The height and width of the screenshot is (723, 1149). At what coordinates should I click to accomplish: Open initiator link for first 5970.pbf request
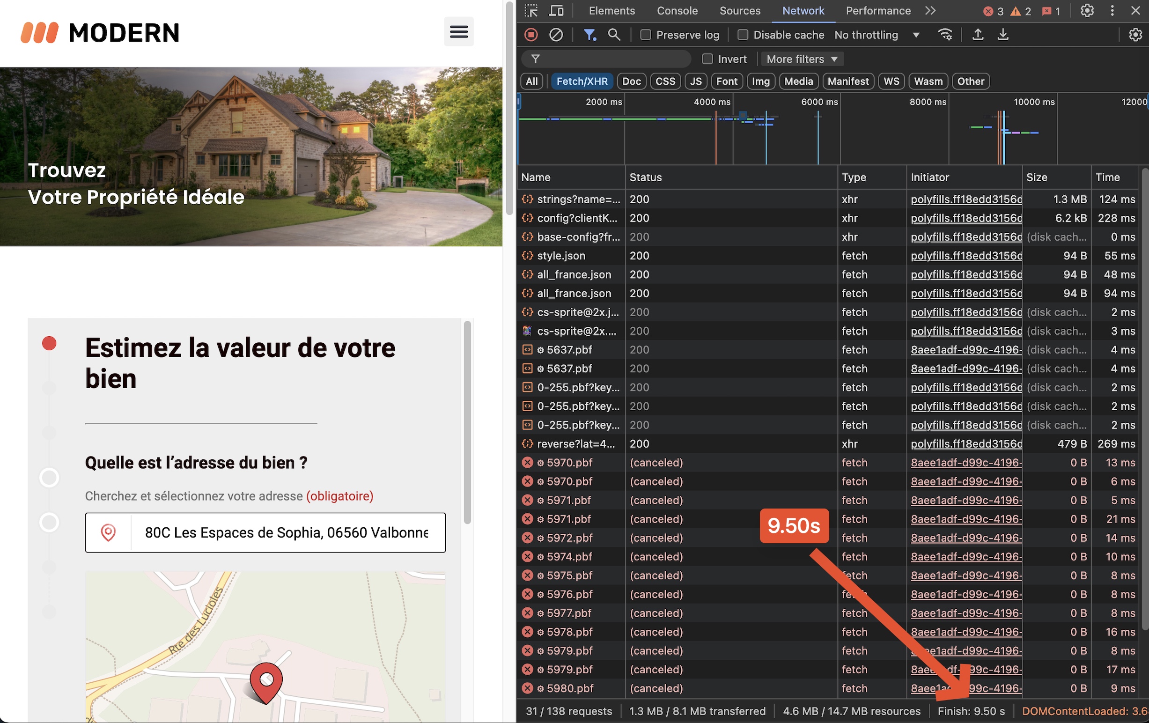[x=966, y=463]
